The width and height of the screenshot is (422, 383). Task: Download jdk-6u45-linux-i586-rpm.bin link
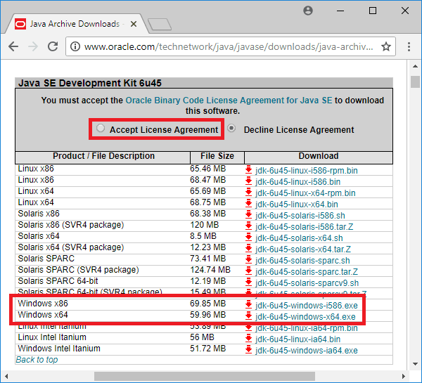point(306,171)
